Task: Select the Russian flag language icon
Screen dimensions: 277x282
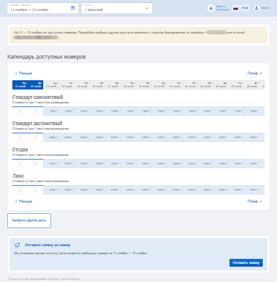Action: click(236, 8)
